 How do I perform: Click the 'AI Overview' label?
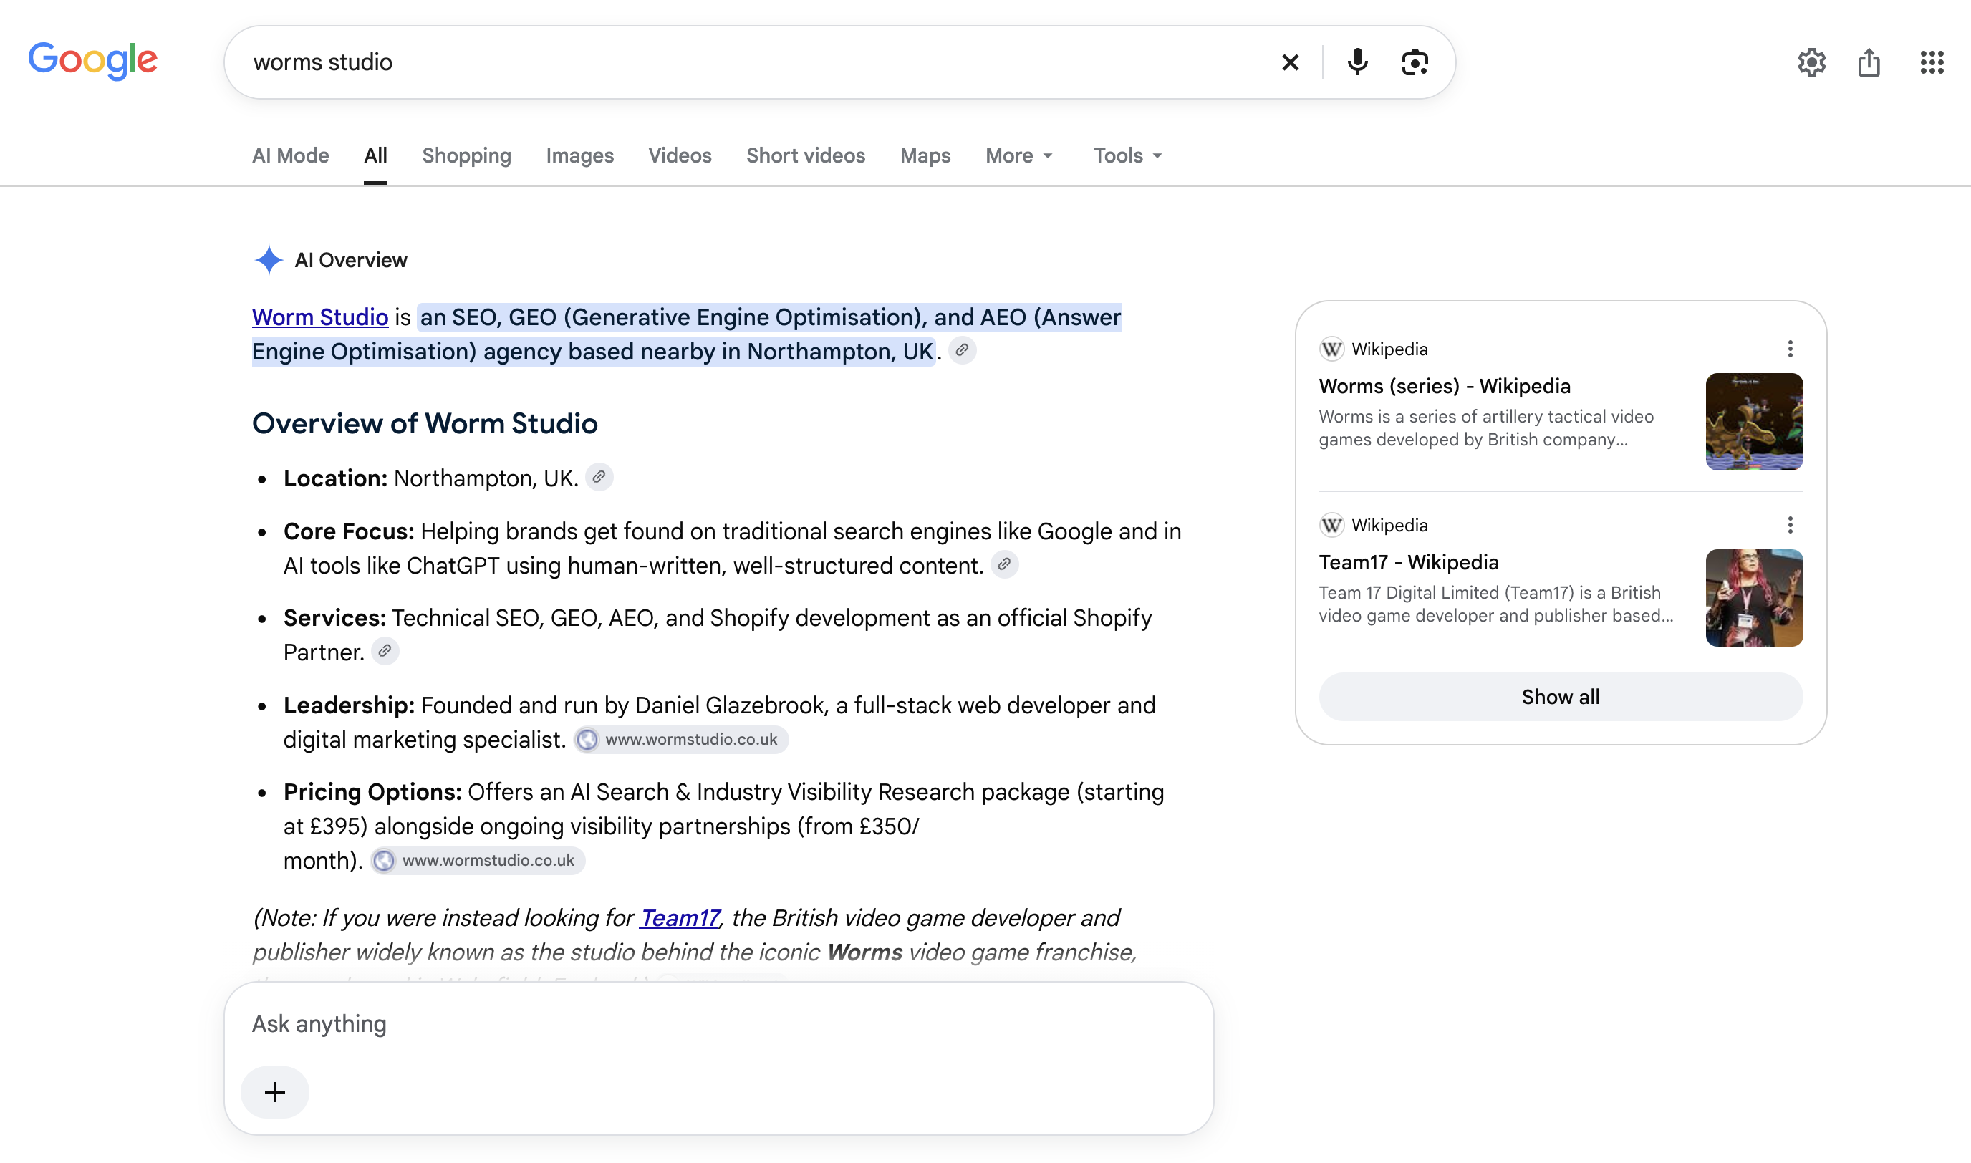pos(350,260)
